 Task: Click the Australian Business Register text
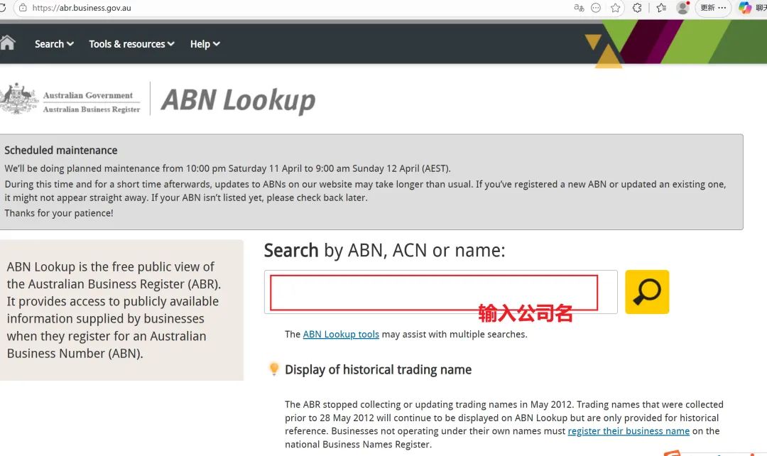pyautogui.click(x=92, y=109)
